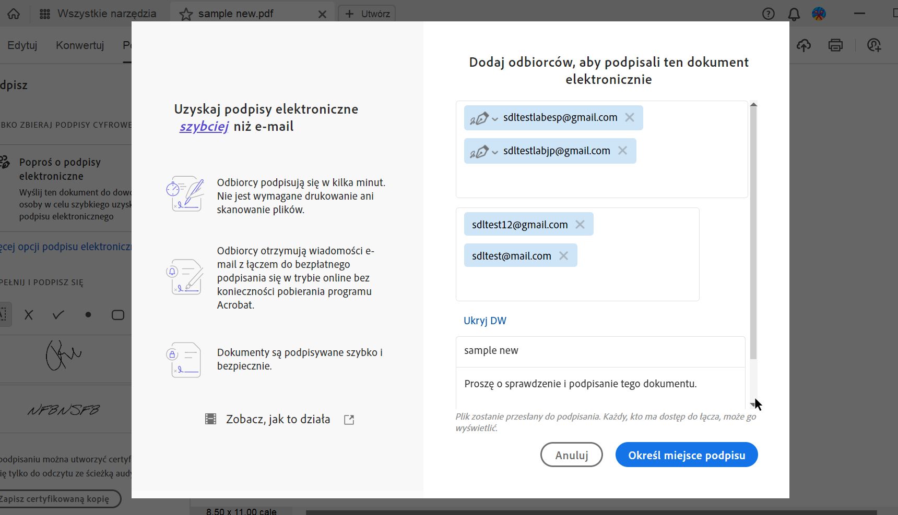The height and width of the screenshot is (515, 898).
Task: Click the Home icon in the top bar
Action: tap(14, 14)
